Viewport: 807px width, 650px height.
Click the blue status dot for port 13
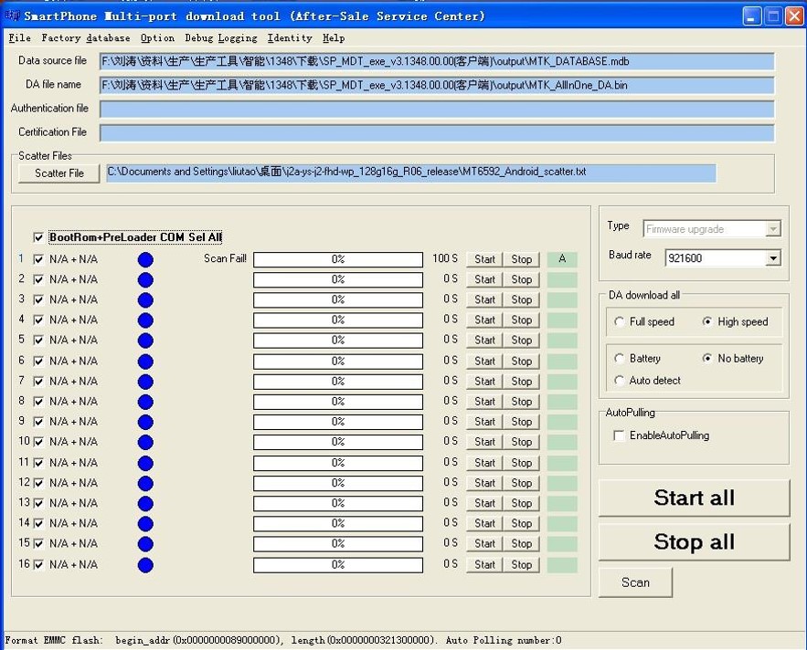(x=145, y=503)
